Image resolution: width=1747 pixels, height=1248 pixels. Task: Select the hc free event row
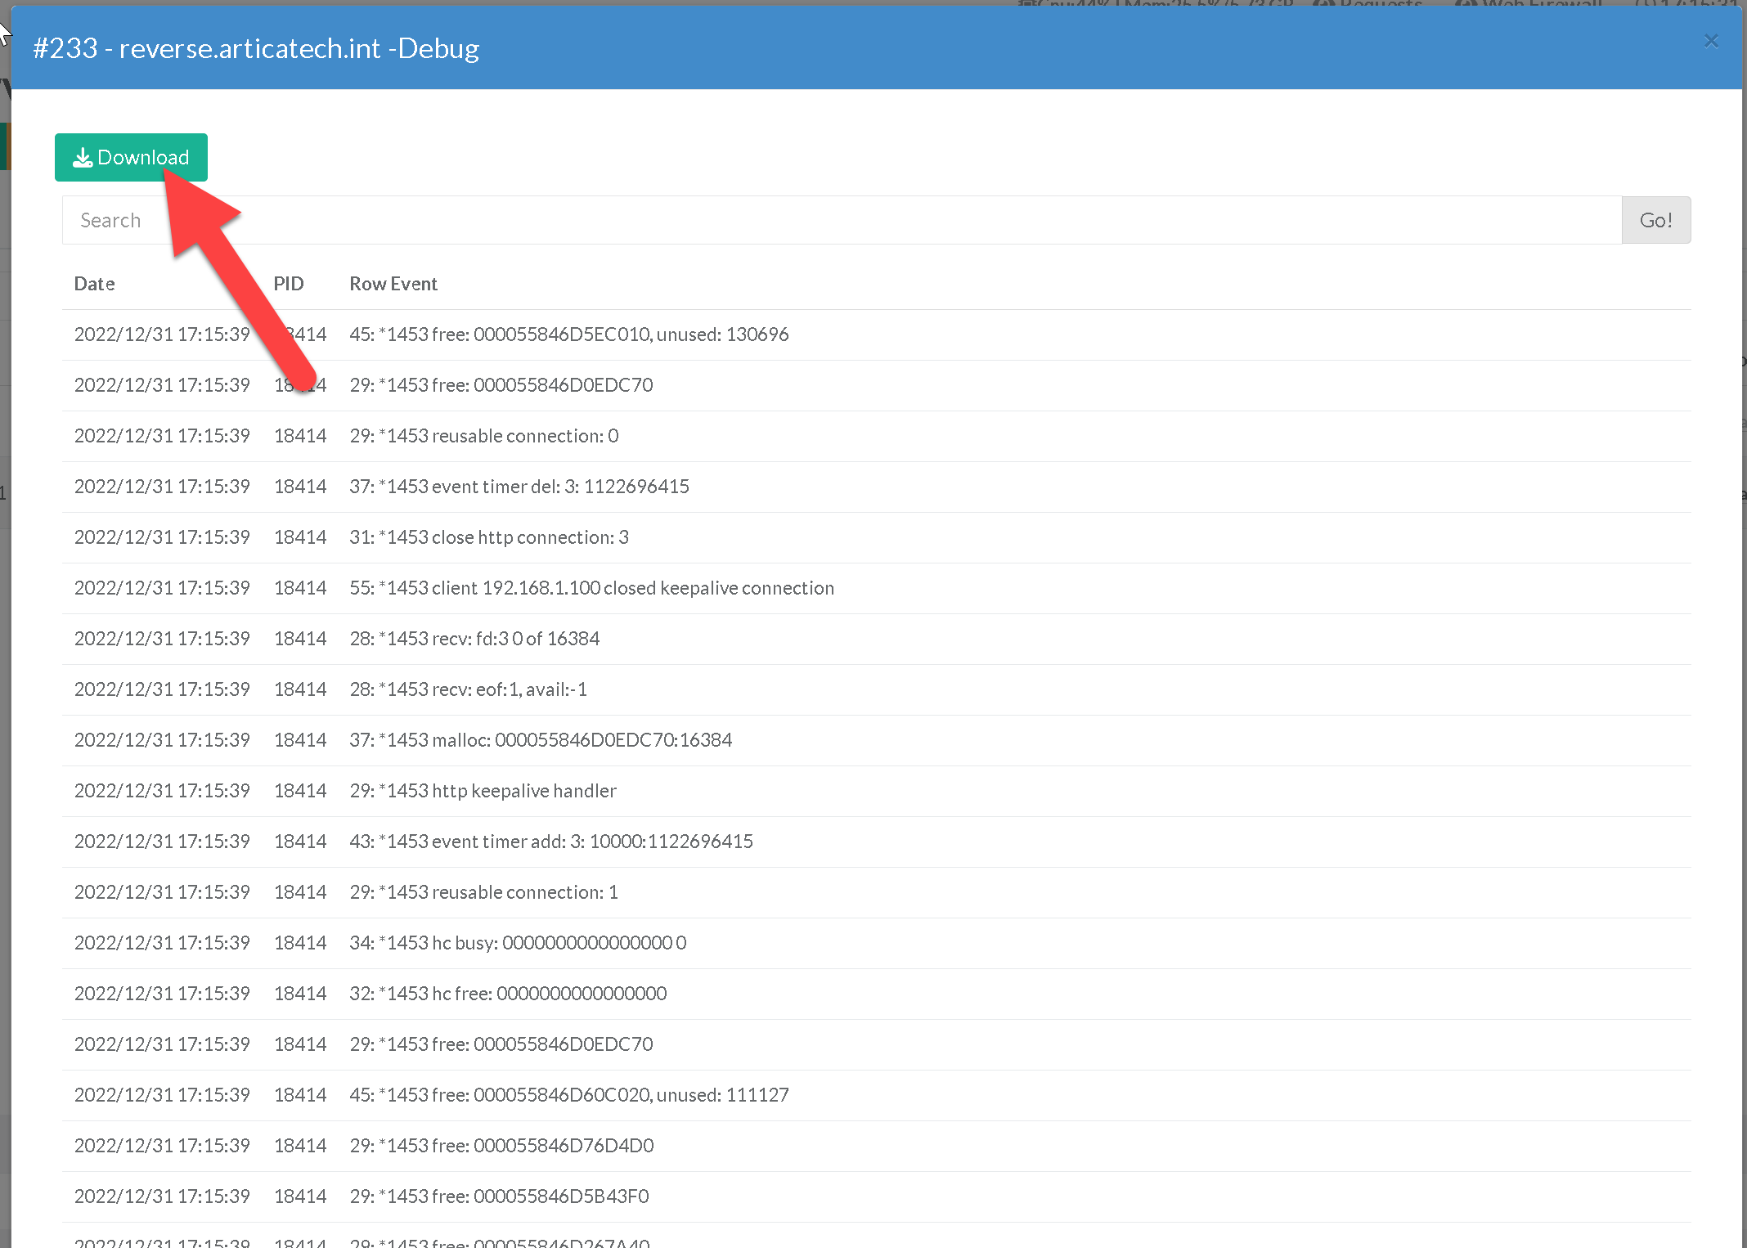coord(508,994)
